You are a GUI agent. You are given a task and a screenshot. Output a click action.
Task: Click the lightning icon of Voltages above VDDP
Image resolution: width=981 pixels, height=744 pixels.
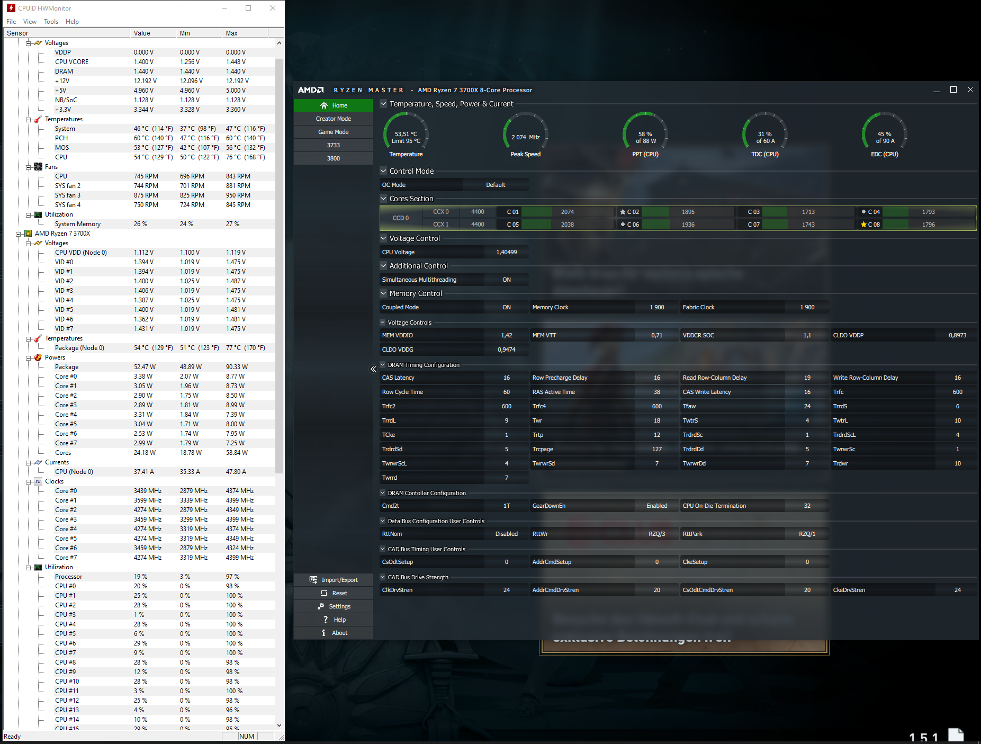tap(38, 43)
